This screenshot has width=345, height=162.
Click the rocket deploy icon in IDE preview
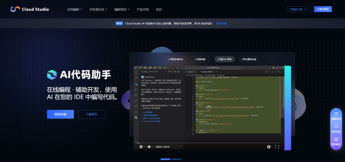pos(136,107)
